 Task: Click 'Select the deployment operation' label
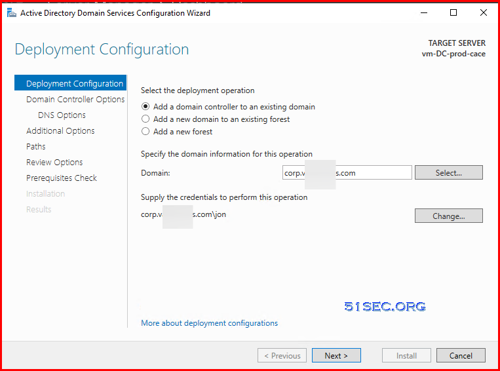(198, 90)
